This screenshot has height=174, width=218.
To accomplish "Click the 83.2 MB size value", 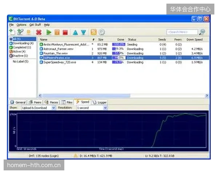I will pyautogui.click(x=102, y=44).
